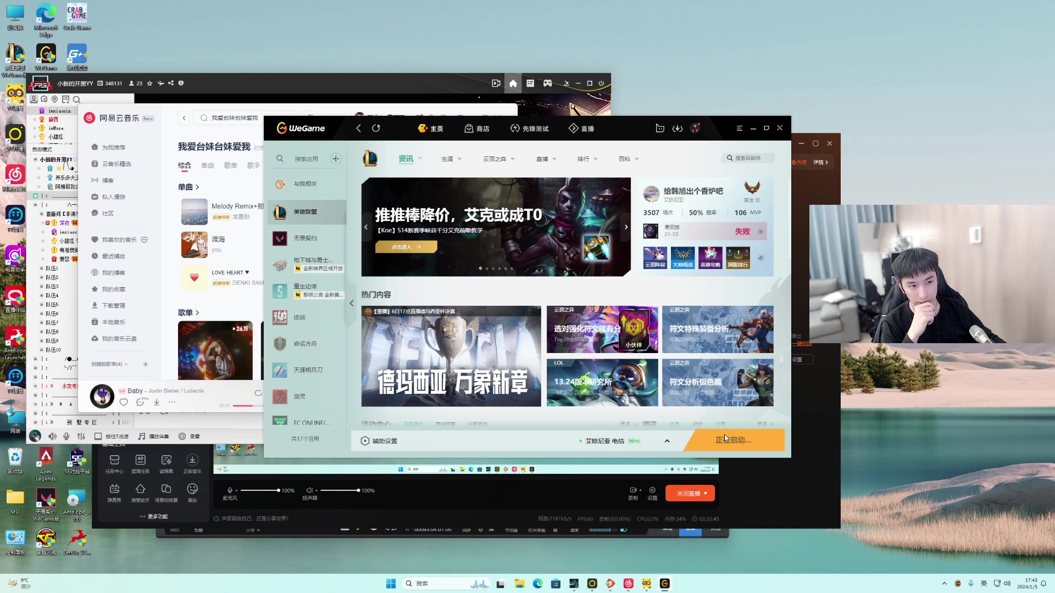Open WeGame download manager icon
1055x593 pixels.
coord(678,128)
